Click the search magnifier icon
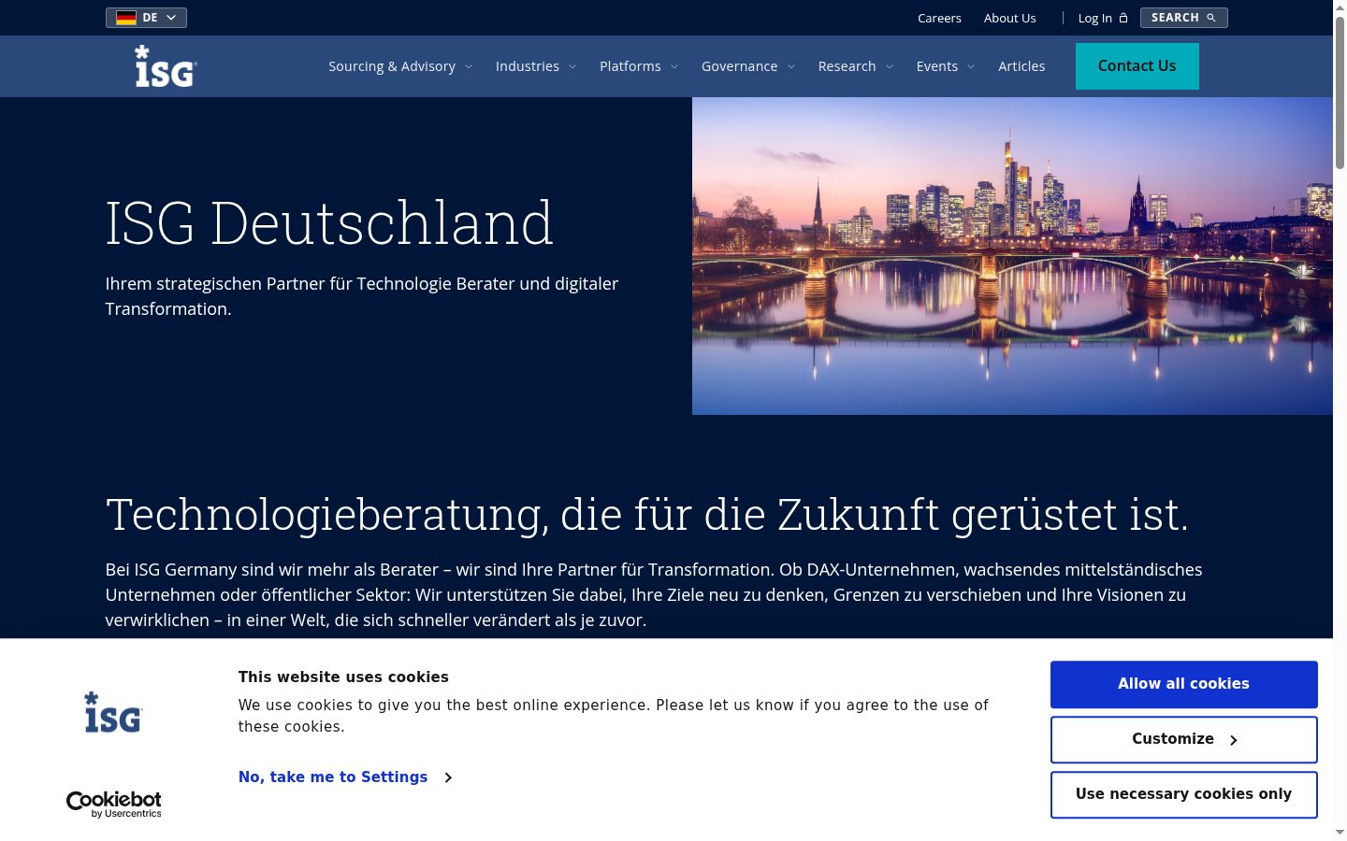 1211,18
